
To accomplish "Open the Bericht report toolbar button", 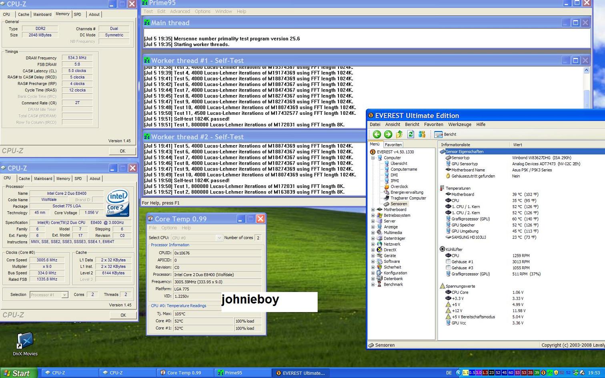I will click(445, 134).
